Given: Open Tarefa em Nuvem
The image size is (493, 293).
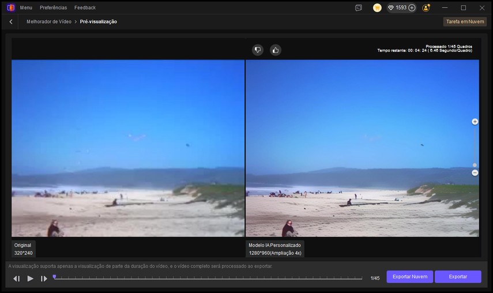Looking at the screenshot, I should 465,22.
